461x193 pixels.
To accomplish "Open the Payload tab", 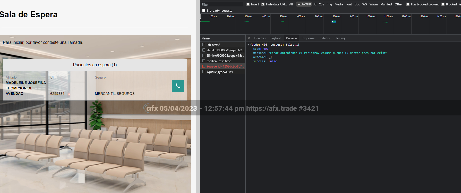I will tap(276, 38).
